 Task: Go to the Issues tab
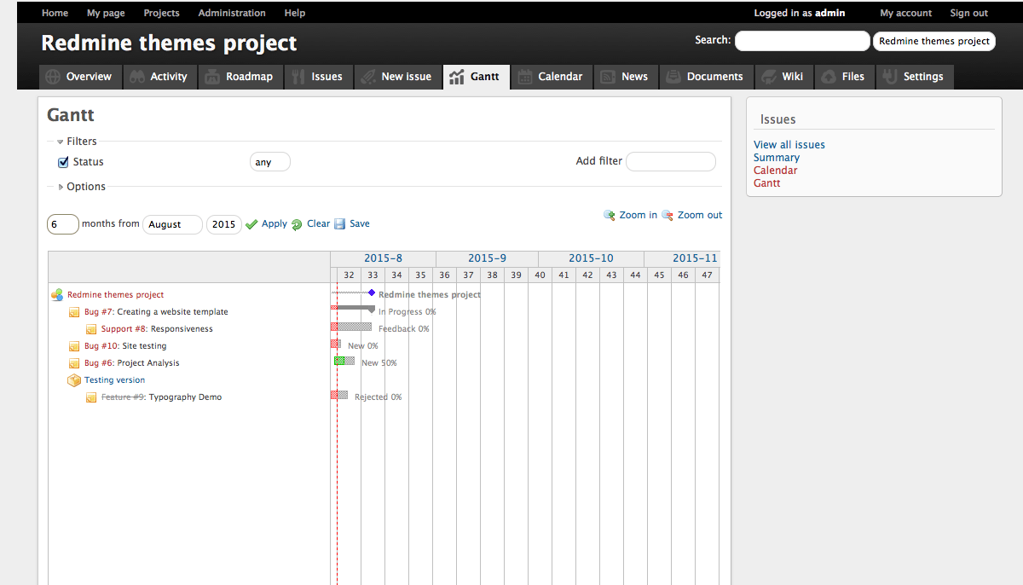[318, 77]
